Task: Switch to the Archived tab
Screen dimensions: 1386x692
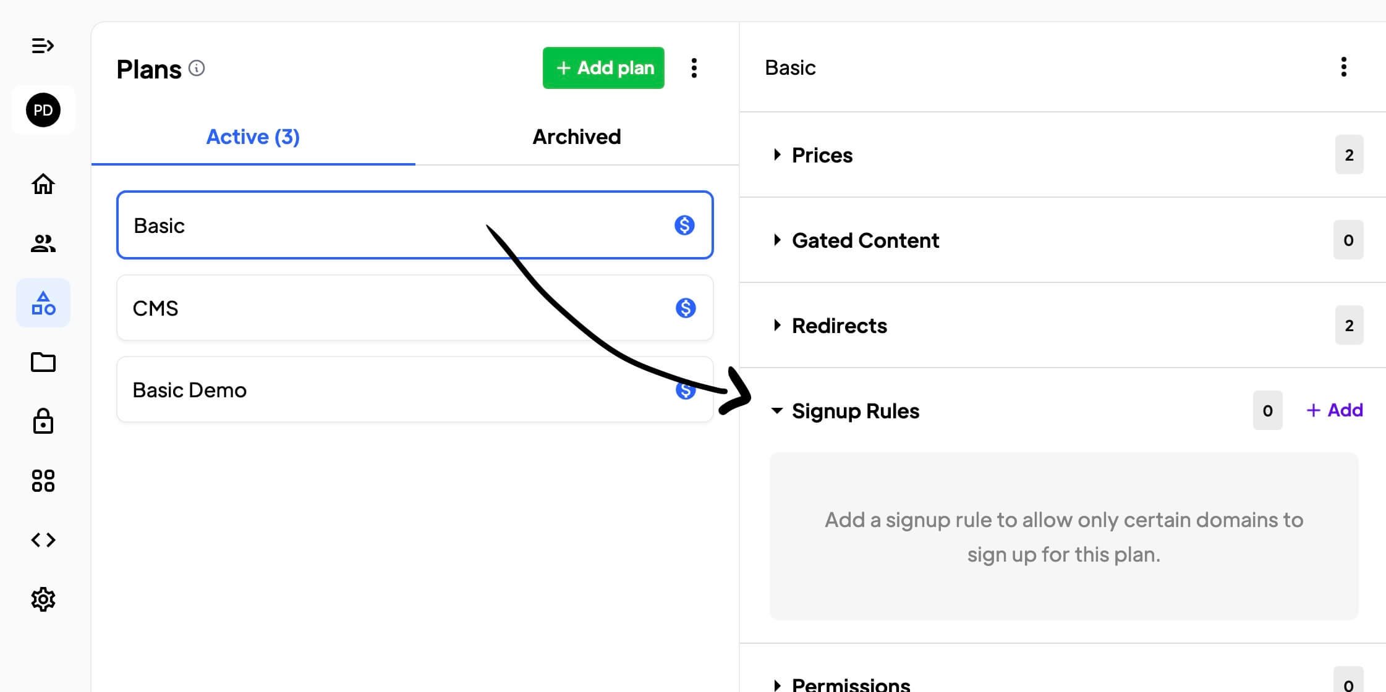Action: (576, 137)
